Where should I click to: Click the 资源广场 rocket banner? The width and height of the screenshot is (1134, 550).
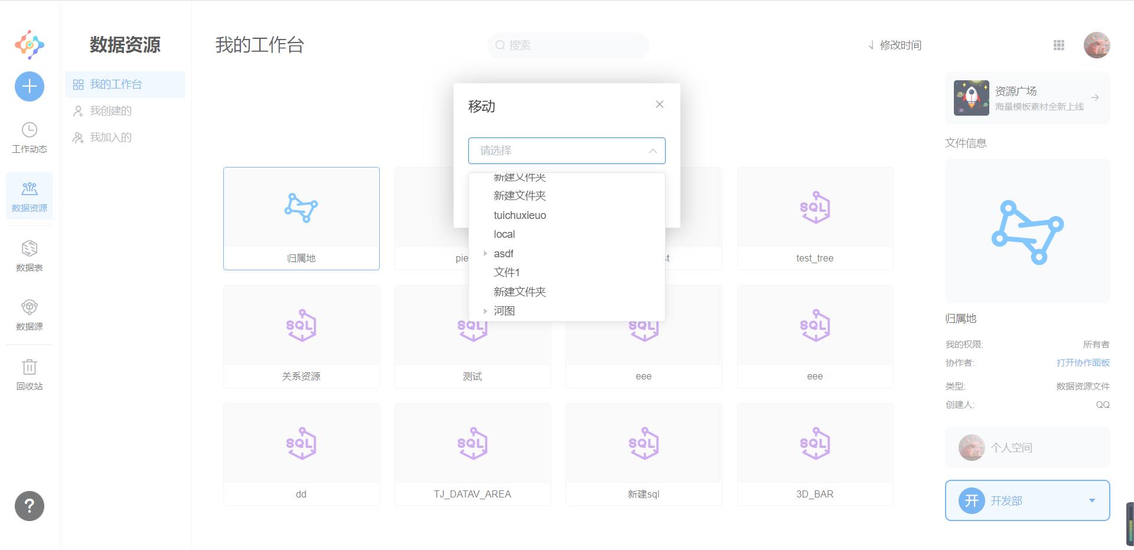pos(1027,98)
